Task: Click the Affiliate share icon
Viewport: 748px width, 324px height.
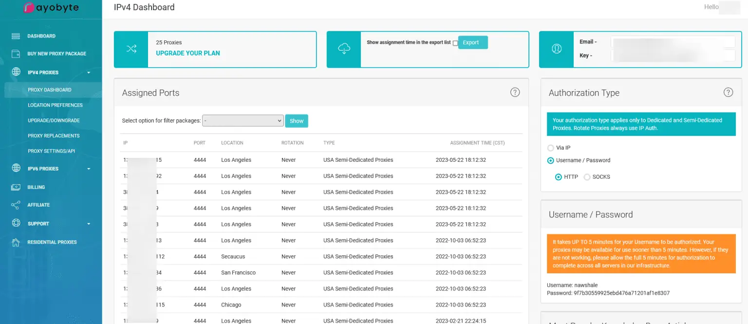Action: 16,205
